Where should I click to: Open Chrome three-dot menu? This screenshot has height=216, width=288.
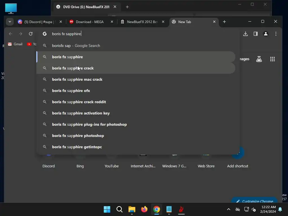[276, 34]
